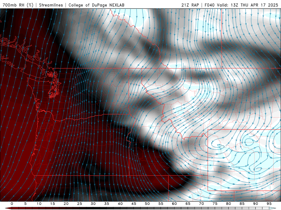Click the 95 label on the RH legend

pos(269,204)
